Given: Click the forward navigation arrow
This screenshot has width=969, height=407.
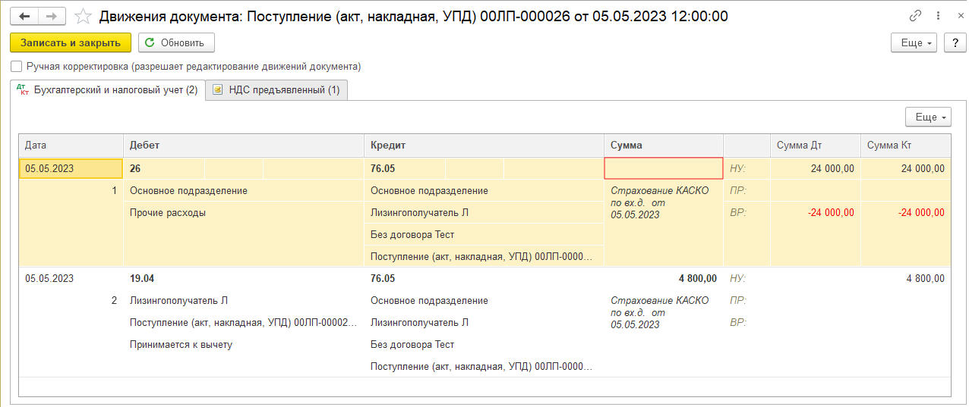Looking at the screenshot, I should (51, 16).
